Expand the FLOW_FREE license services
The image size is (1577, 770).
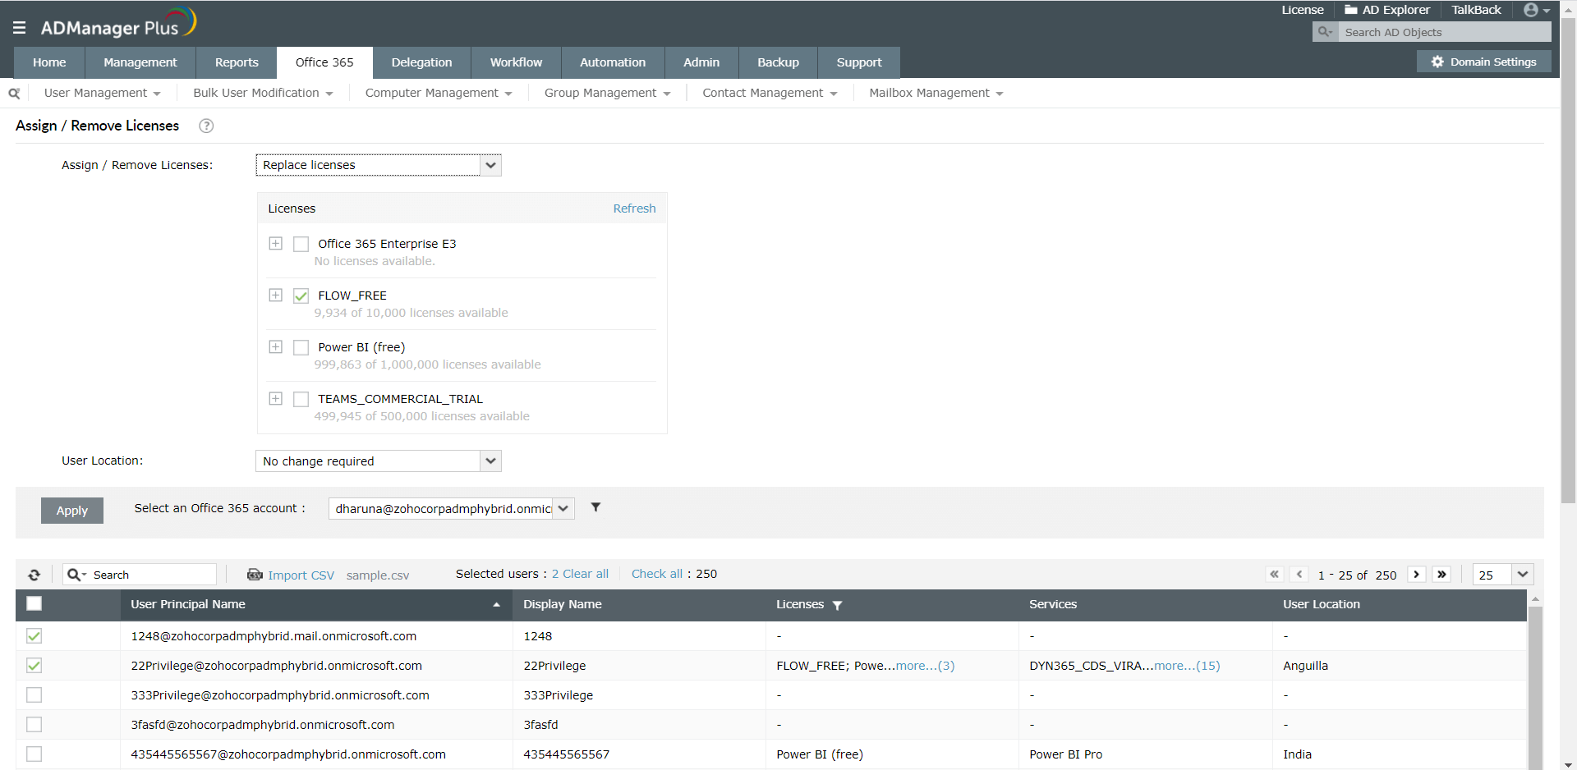276,296
